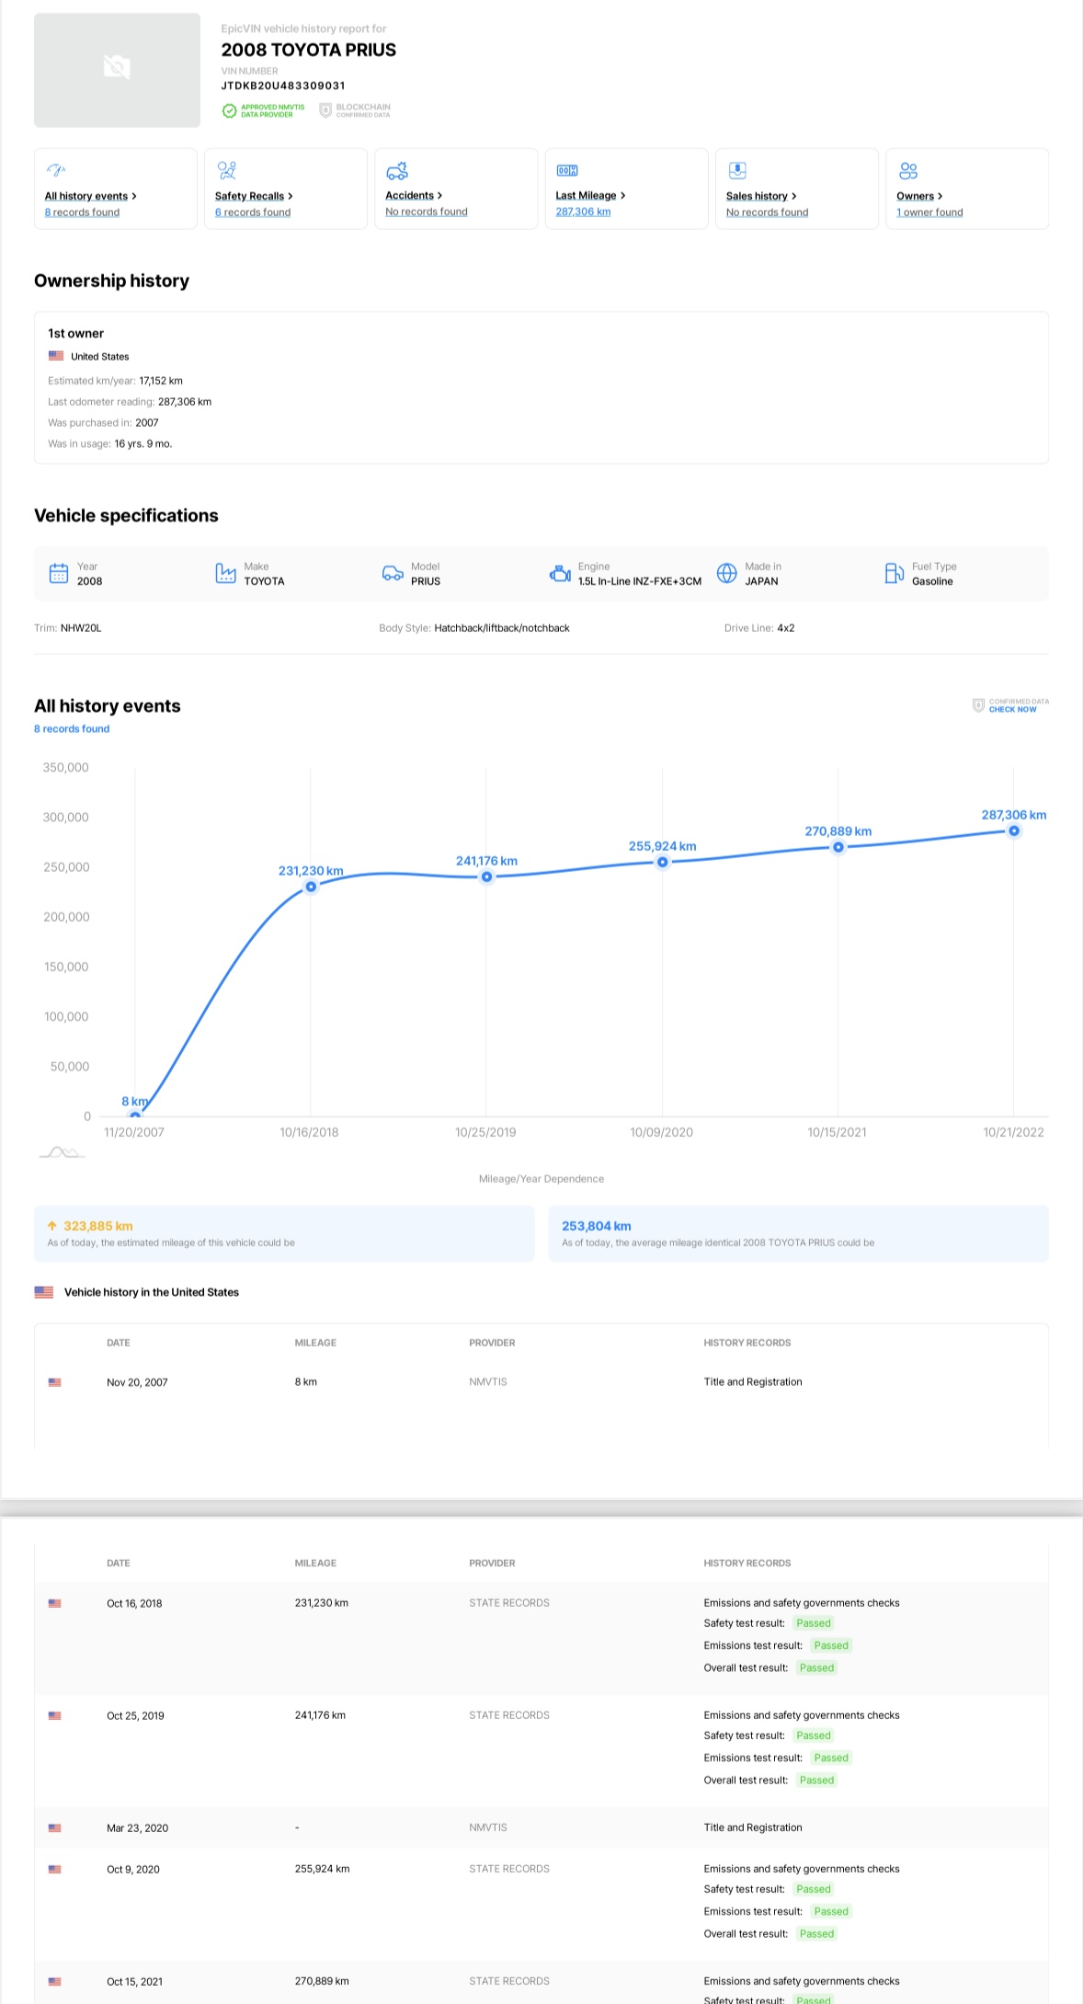
Task: Click the Accidents car icon
Action: [396, 170]
